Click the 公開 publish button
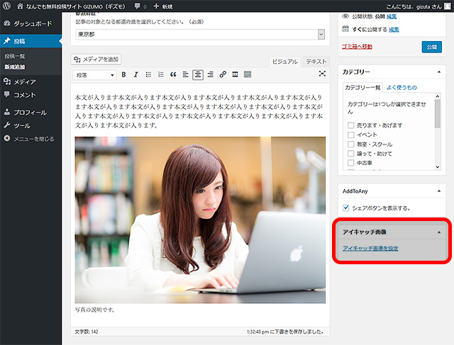This screenshot has height=345, width=454. 431,46
